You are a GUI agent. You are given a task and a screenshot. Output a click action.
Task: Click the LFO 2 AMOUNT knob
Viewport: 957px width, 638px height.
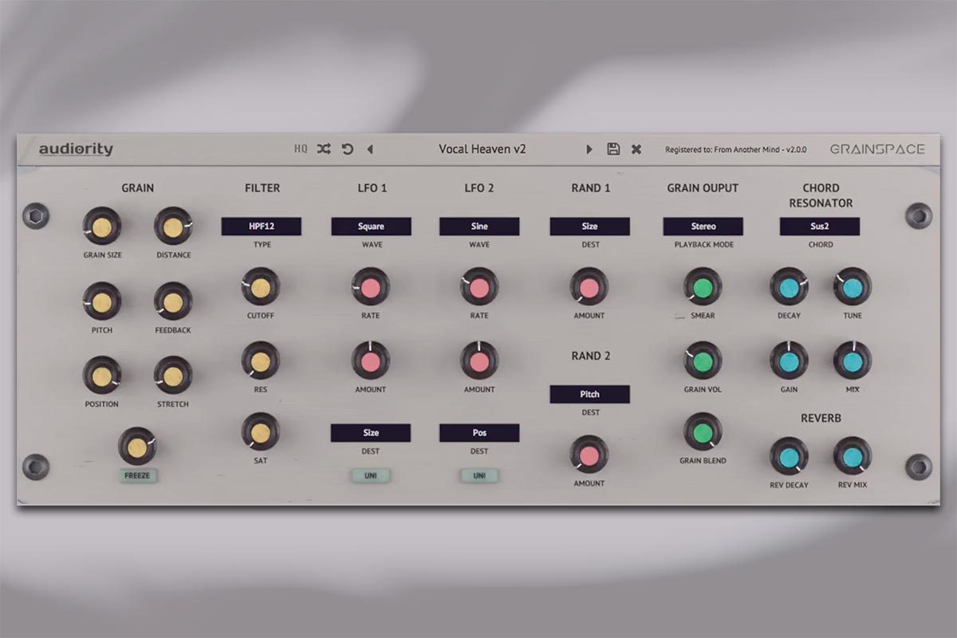coord(479,361)
